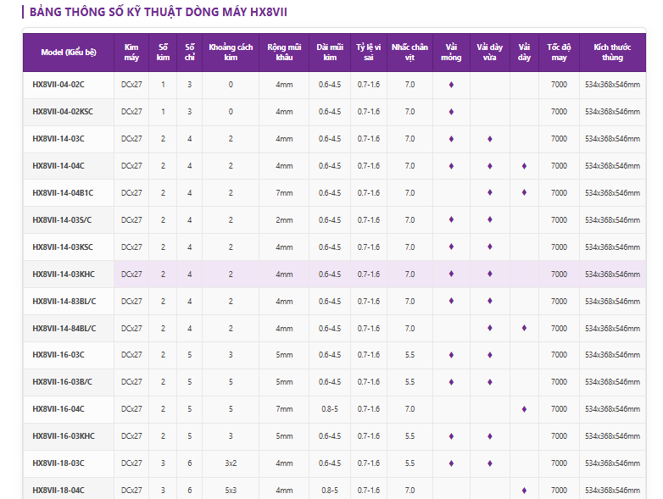Screen dimensions: 663x499
Task: Click the Model (Kiểu bệ) column header
Action: [x=69, y=53]
